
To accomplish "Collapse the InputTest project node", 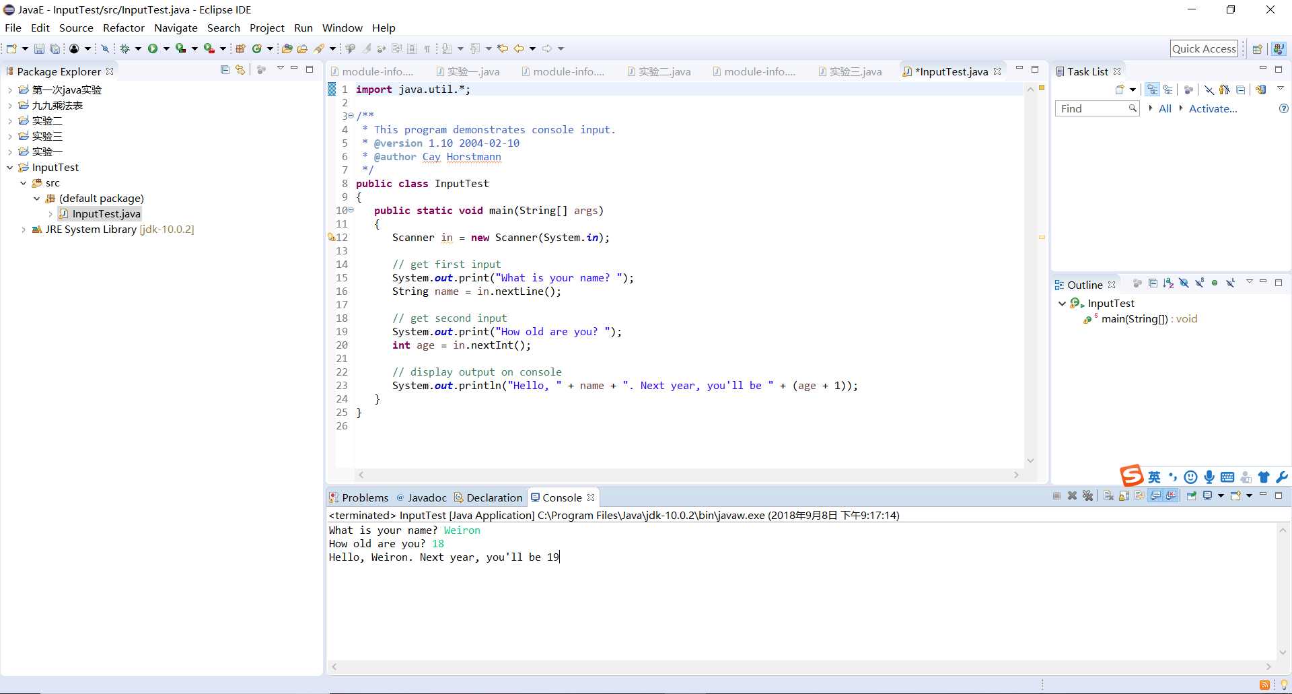I will 9,167.
